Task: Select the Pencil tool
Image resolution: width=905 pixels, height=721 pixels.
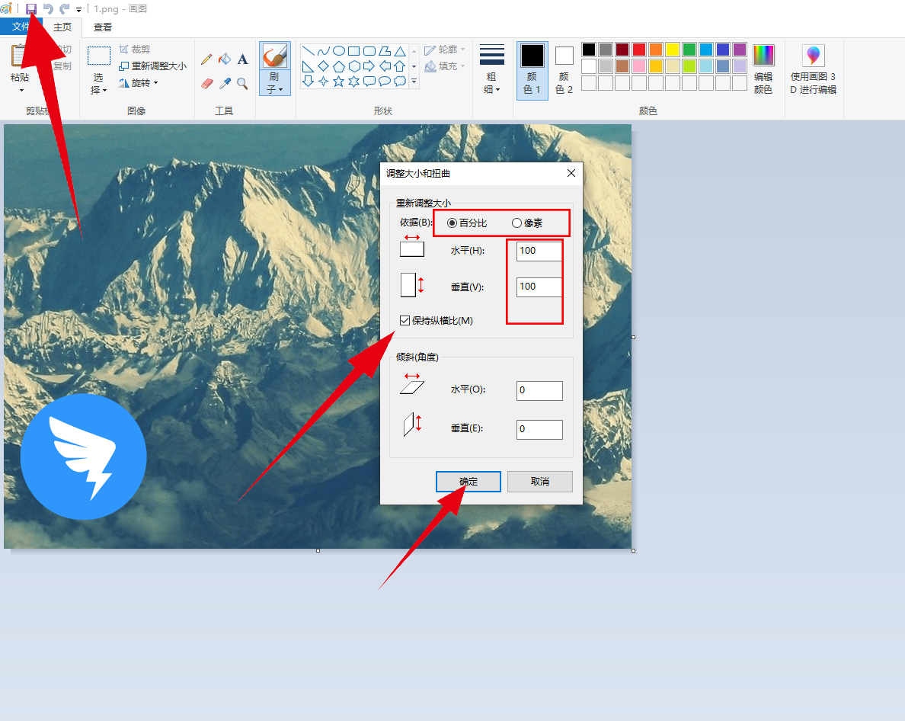Action: coord(206,59)
